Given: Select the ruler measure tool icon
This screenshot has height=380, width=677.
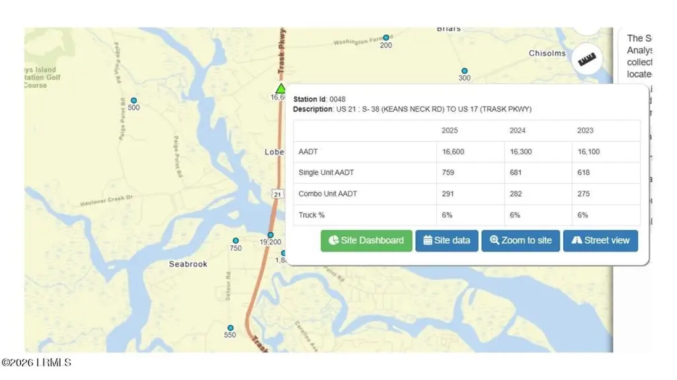Looking at the screenshot, I should point(587,59).
